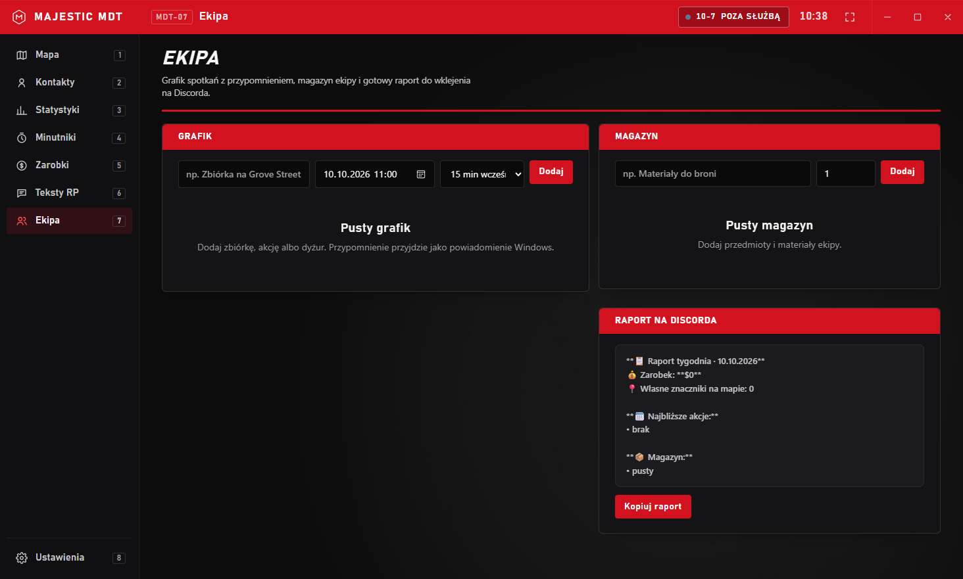Click the 'Pusty magazyn' heading
This screenshot has width=963, height=579.
[770, 225]
